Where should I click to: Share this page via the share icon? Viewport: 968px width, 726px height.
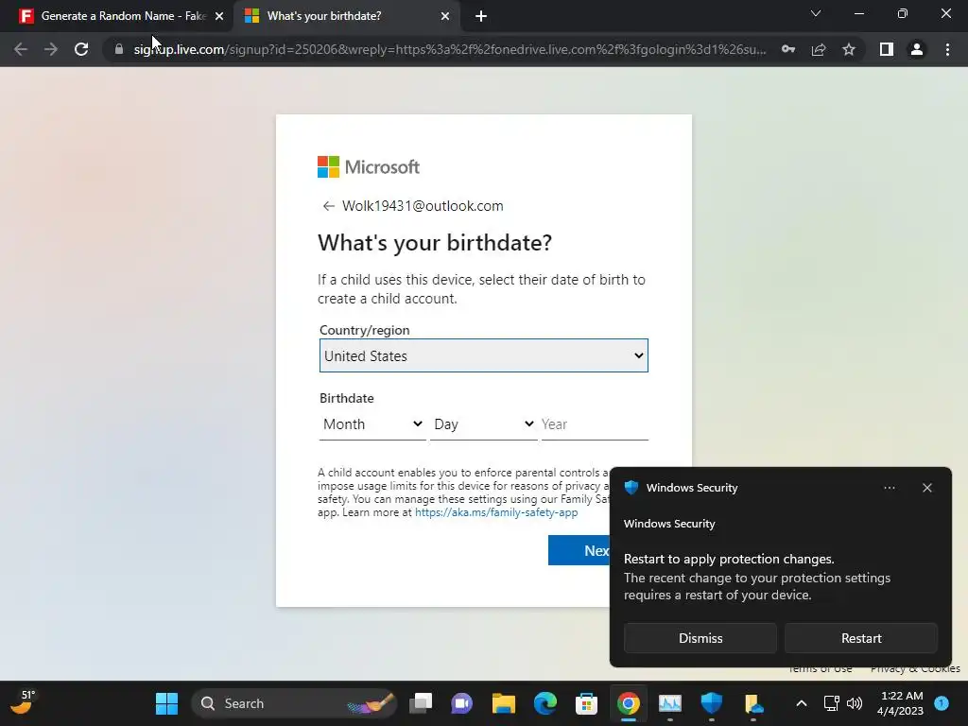819,49
